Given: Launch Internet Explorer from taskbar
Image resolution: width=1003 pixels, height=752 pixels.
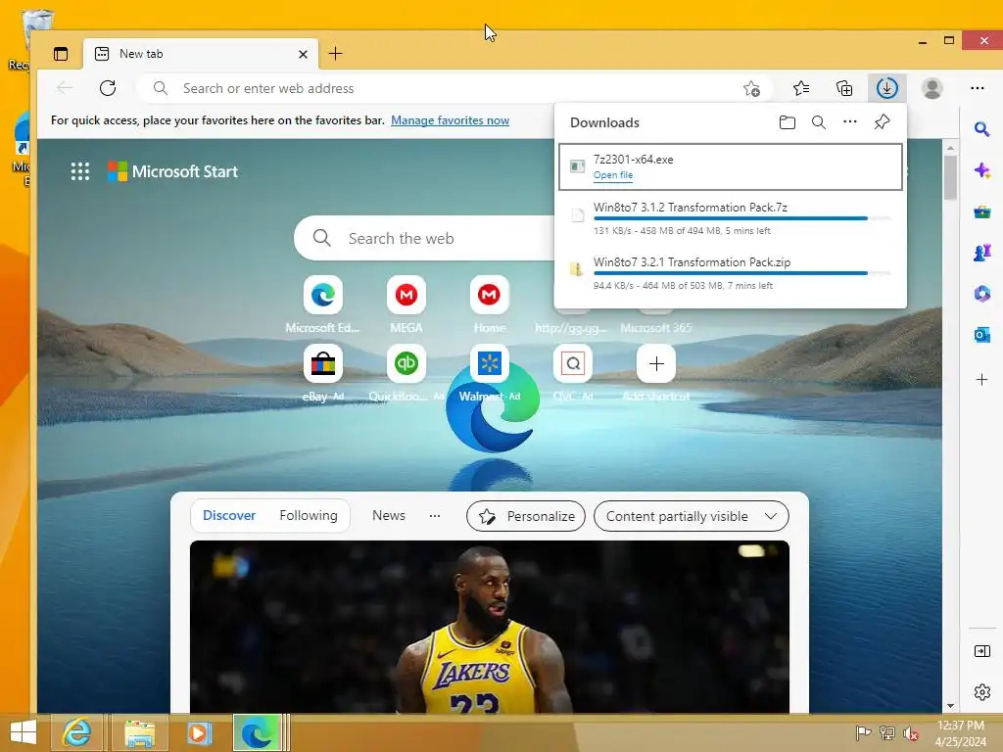Looking at the screenshot, I should (76, 732).
